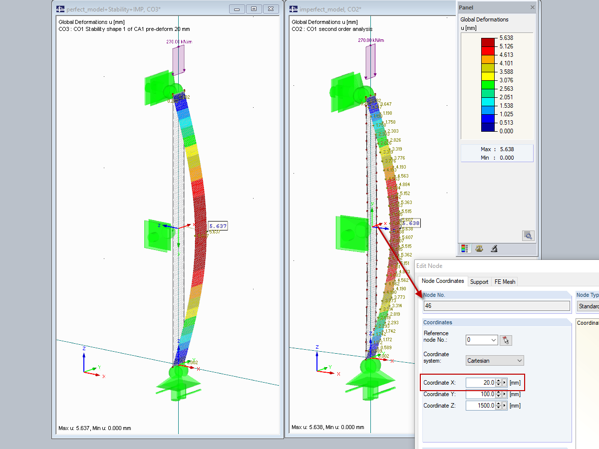The image size is (599, 449).
Task: Open the Reference node No. dropdown
Action: [x=482, y=340]
